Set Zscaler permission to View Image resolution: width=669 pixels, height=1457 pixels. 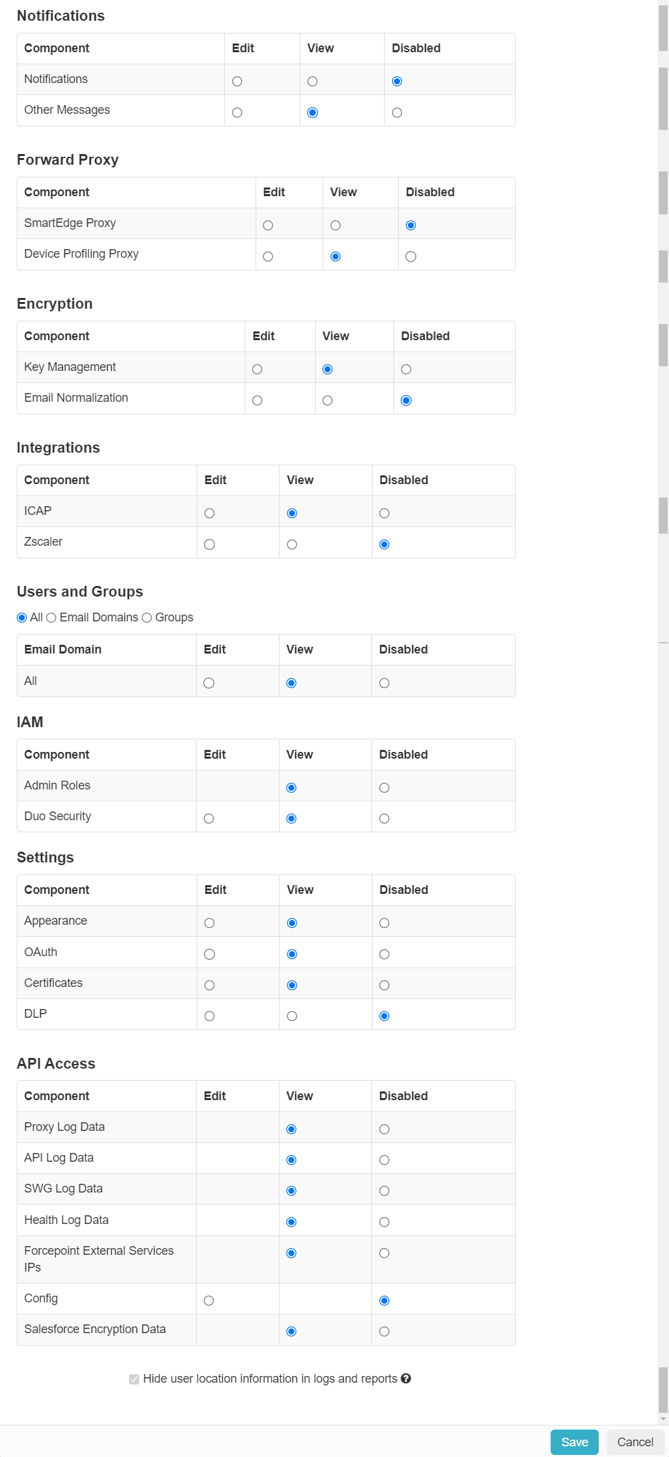click(291, 544)
